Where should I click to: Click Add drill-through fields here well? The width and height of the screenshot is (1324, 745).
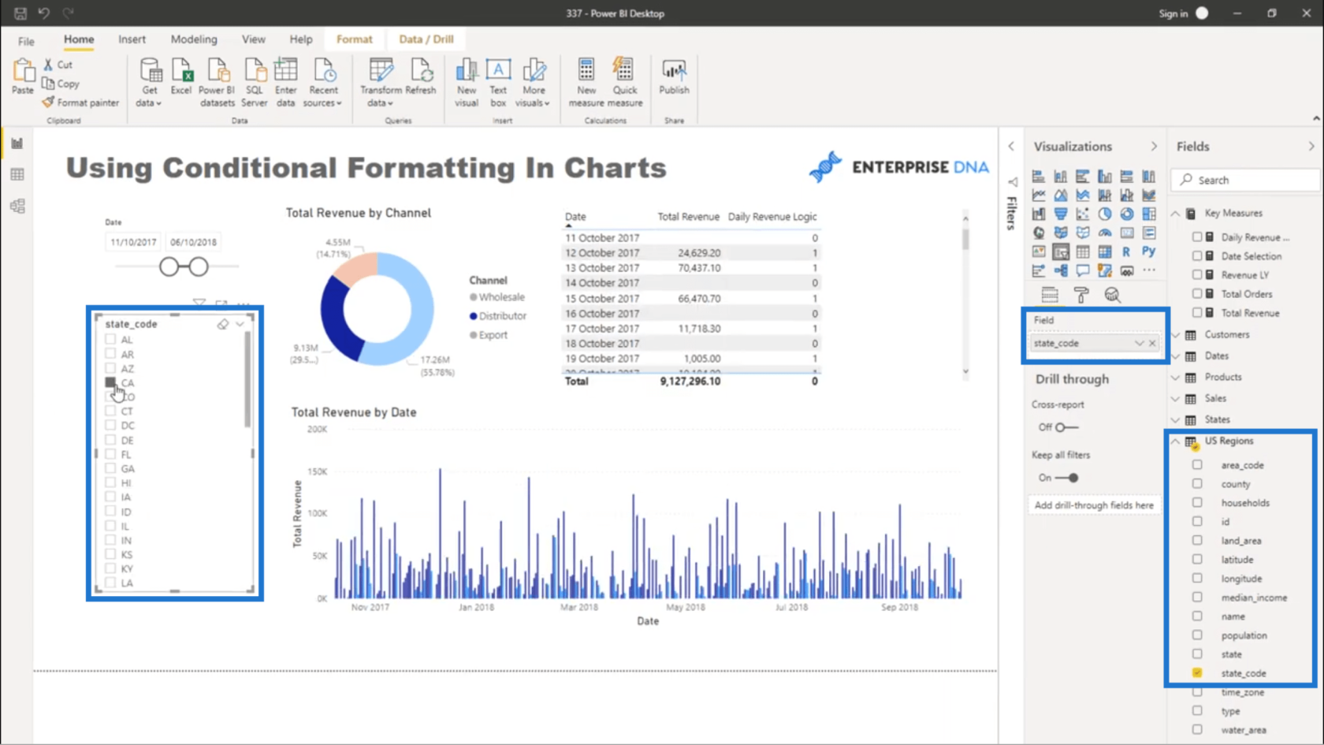click(1094, 505)
